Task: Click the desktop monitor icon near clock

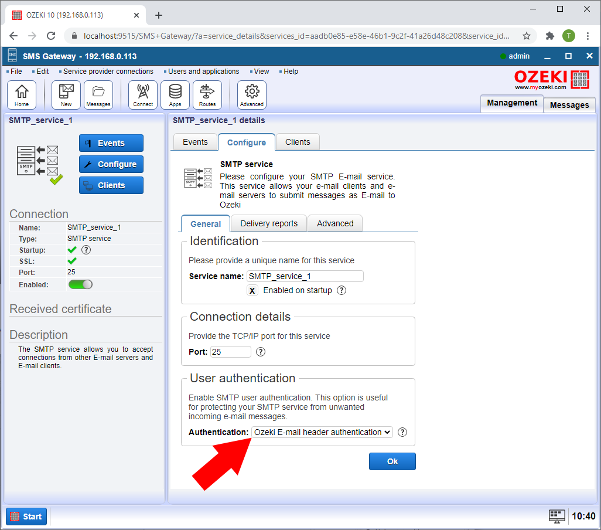Action: tap(556, 516)
